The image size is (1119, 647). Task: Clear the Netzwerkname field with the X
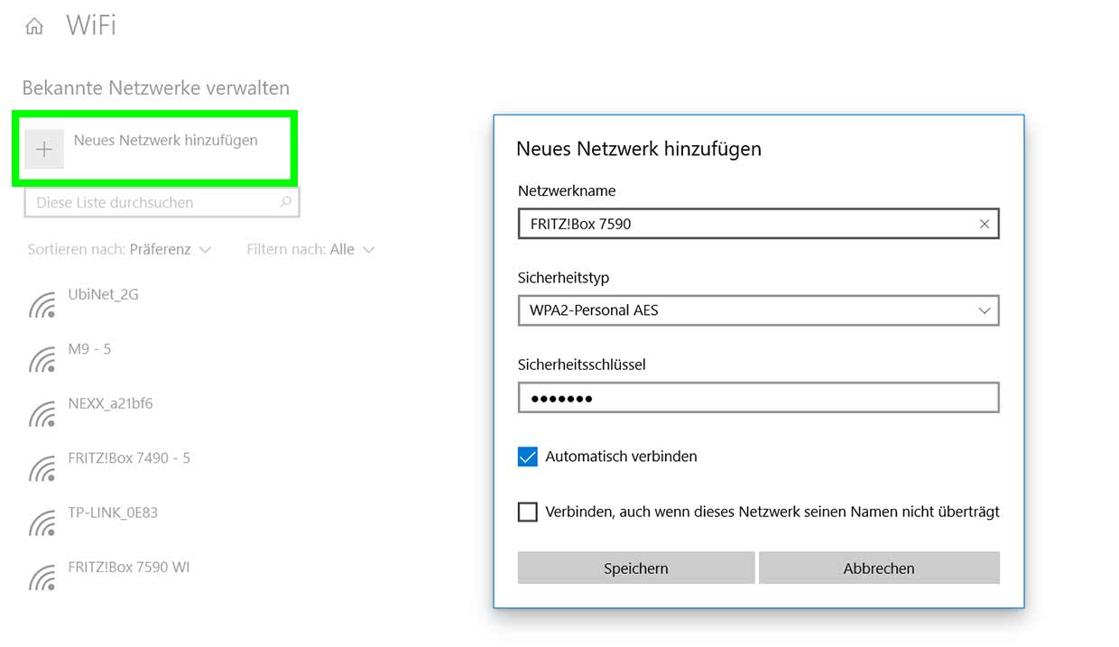point(985,224)
